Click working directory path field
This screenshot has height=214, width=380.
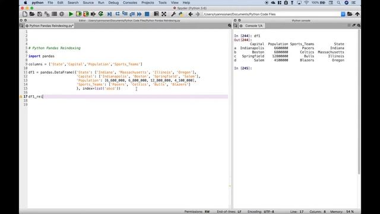(272, 14)
